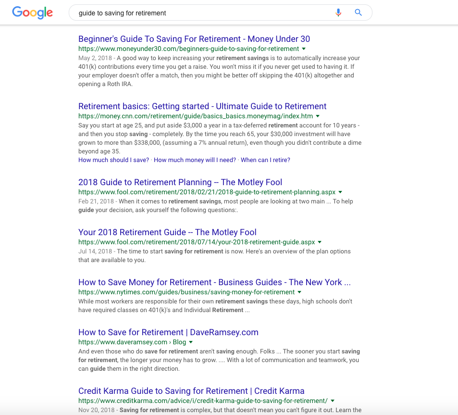This screenshot has height=415, width=458.
Task: Open 'When can I retire?' sitelink
Action: [265, 160]
